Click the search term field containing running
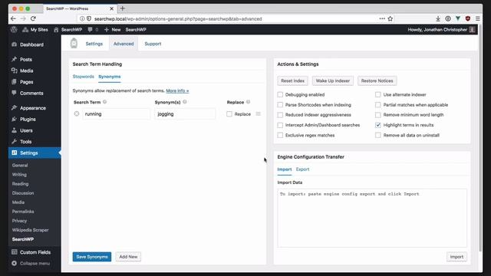Image resolution: width=491 pixels, height=276 pixels. point(116,114)
